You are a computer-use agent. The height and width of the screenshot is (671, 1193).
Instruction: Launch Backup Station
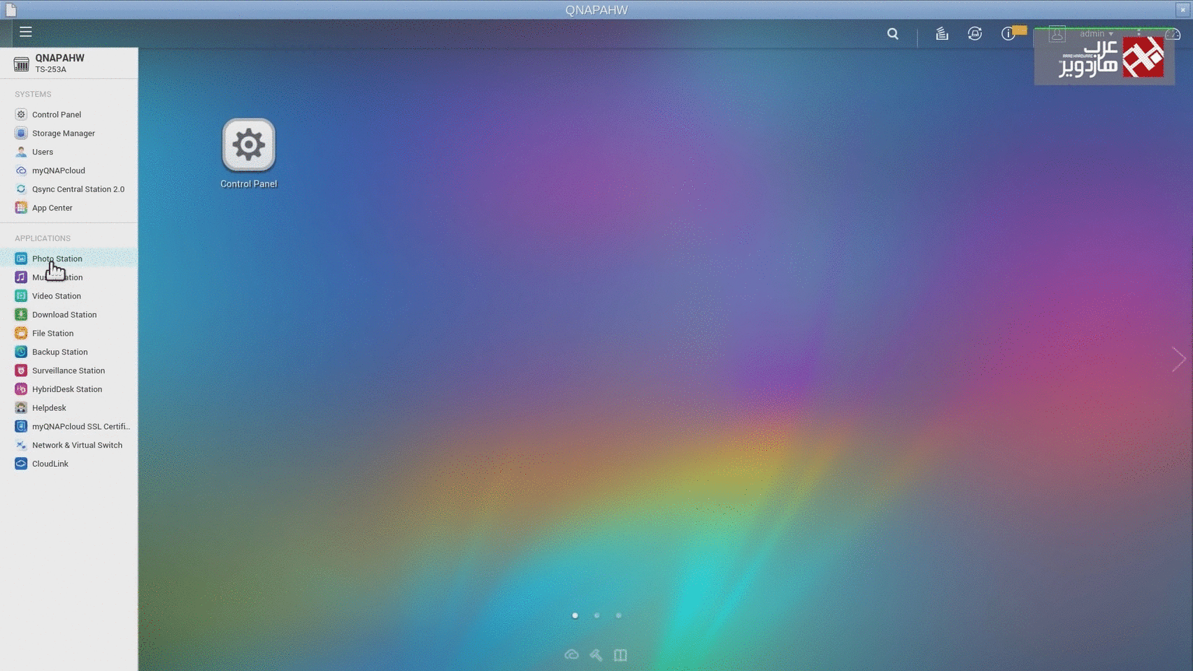click(x=69, y=352)
